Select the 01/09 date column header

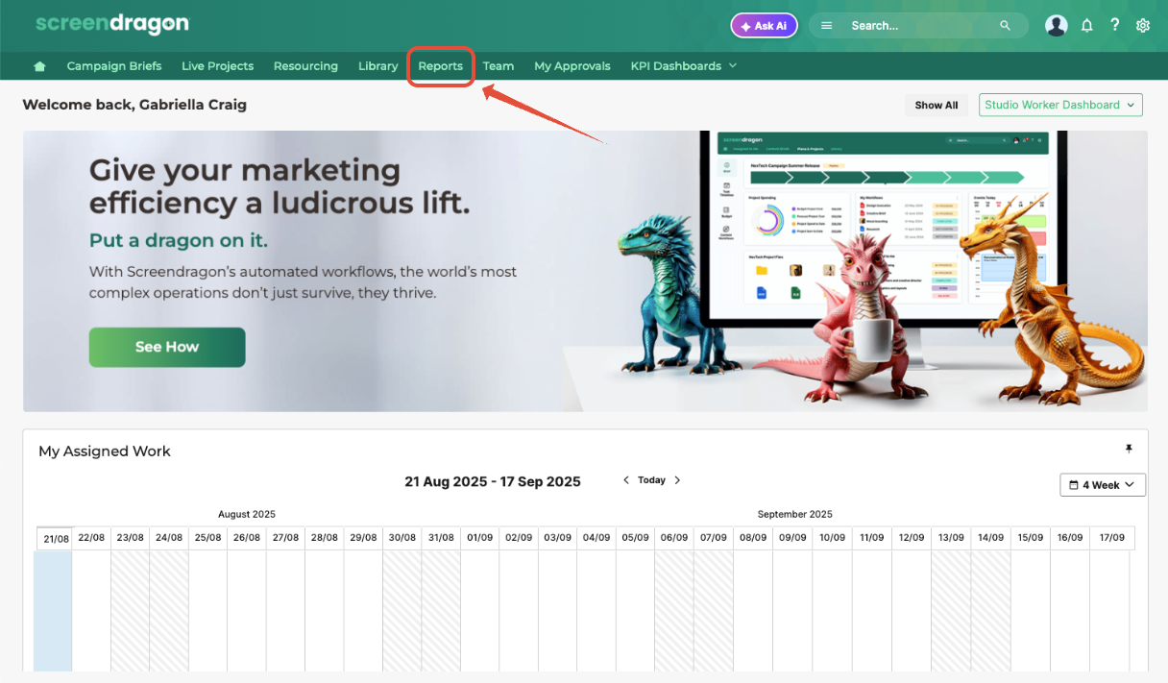click(x=479, y=538)
